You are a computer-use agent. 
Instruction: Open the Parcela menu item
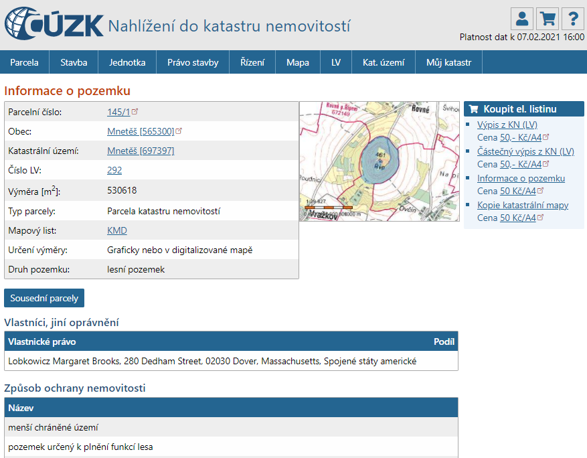click(24, 62)
